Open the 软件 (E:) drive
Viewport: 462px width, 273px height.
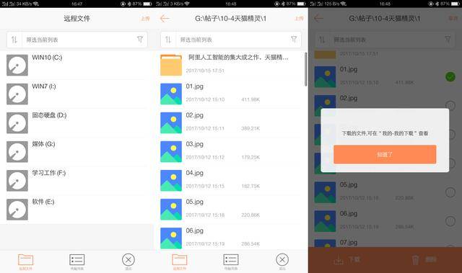tap(77, 209)
